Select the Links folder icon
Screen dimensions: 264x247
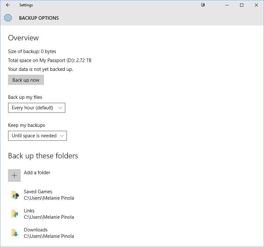tap(14, 214)
